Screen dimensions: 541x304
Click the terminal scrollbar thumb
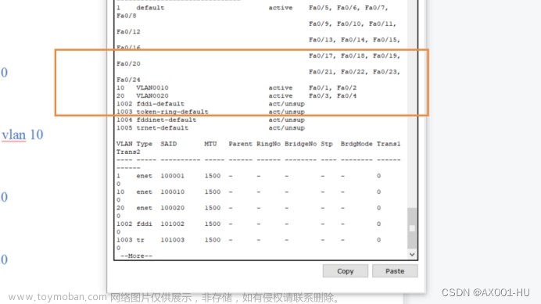(x=412, y=228)
